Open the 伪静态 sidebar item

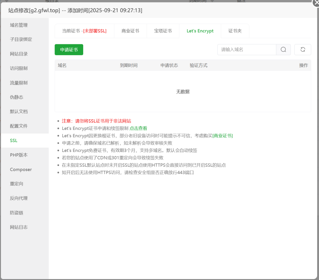click(17, 97)
